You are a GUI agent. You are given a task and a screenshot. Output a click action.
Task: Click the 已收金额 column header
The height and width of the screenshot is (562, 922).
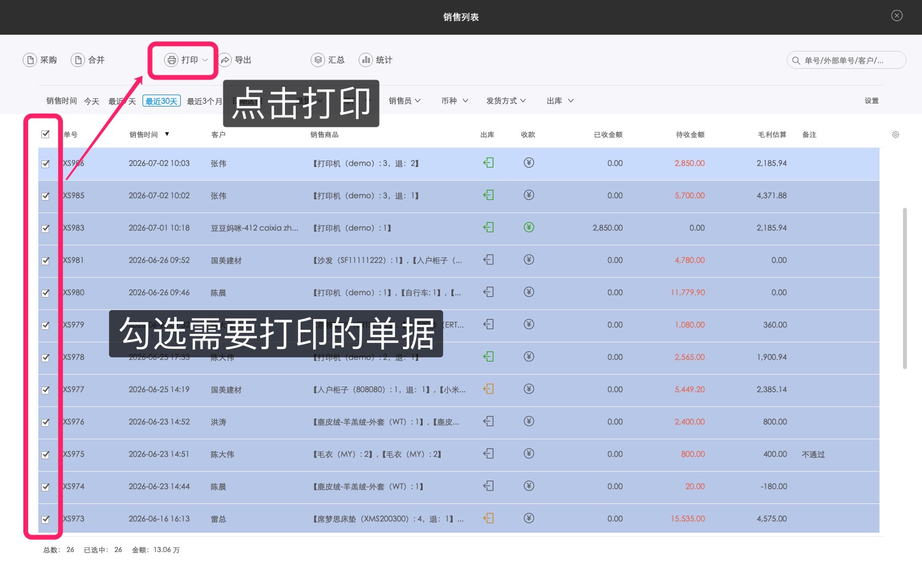[608, 135]
